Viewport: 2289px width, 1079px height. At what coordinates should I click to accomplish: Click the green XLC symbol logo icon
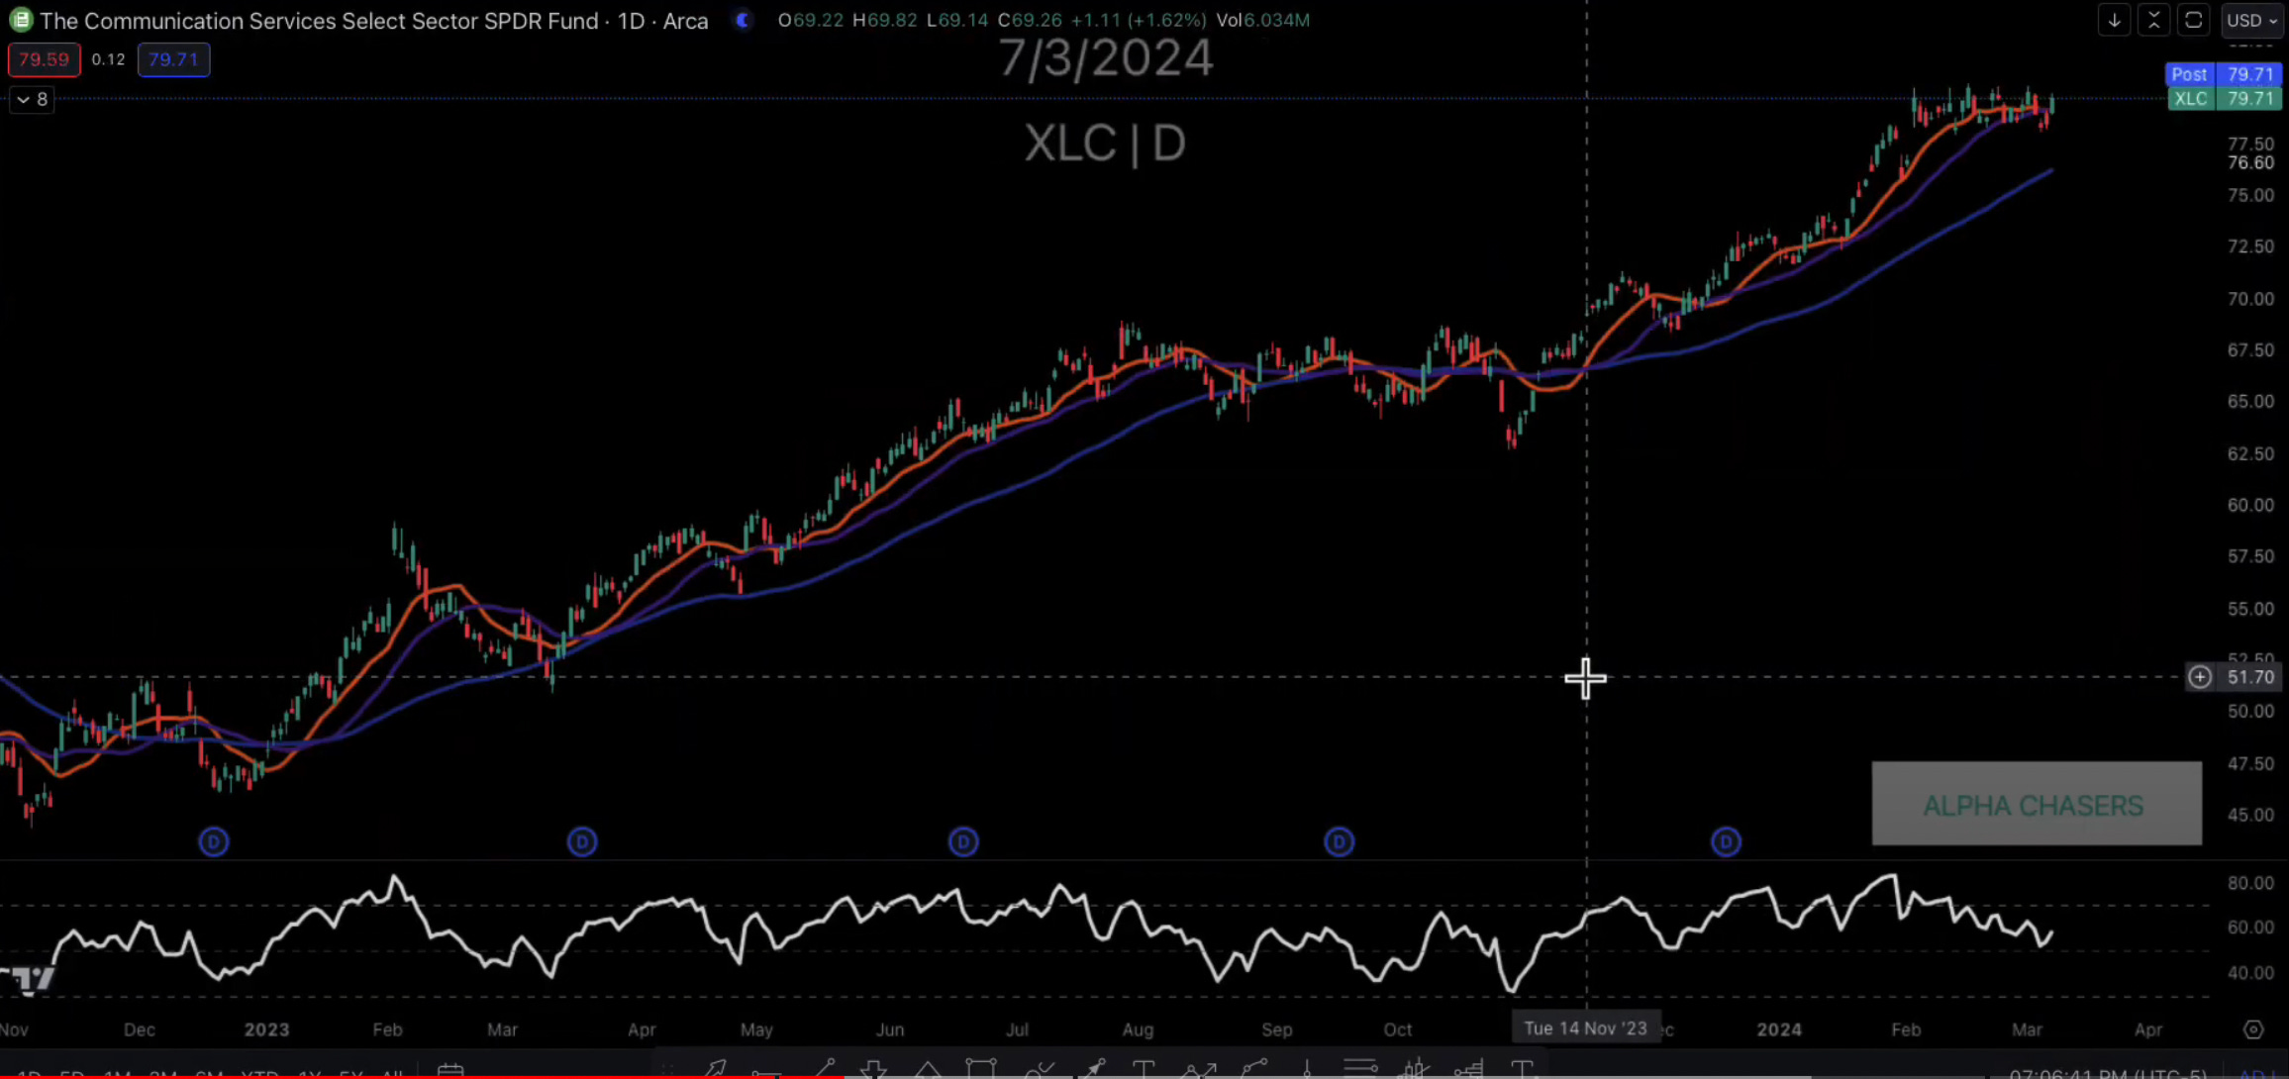[x=20, y=20]
